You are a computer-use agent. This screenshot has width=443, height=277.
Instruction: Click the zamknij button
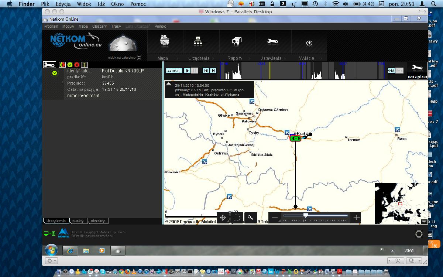(x=174, y=70)
